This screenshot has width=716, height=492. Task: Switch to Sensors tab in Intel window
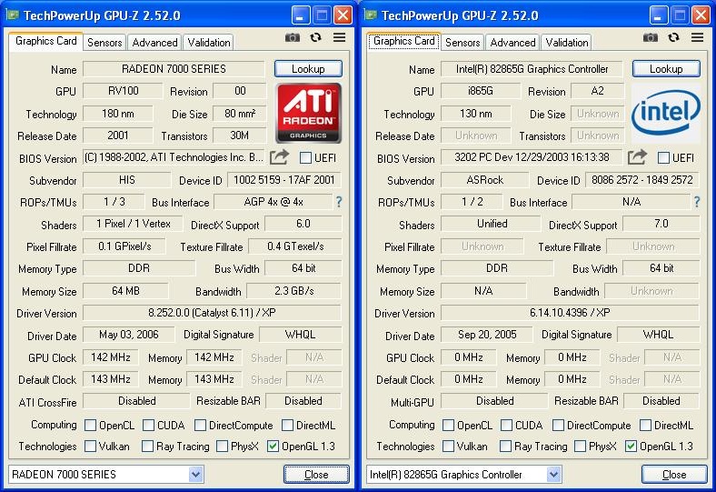[x=462, y=43]
